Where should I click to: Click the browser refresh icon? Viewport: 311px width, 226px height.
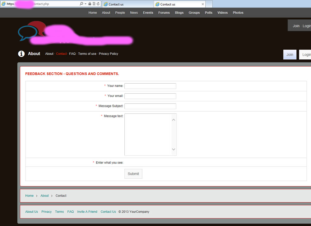pos(98,4)
